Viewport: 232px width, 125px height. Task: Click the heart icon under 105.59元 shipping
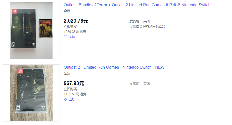pos(65,99)
